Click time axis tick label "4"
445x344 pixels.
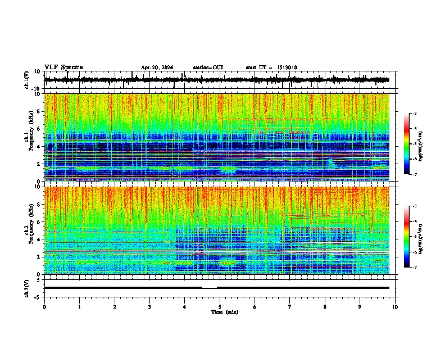[185, 307]
